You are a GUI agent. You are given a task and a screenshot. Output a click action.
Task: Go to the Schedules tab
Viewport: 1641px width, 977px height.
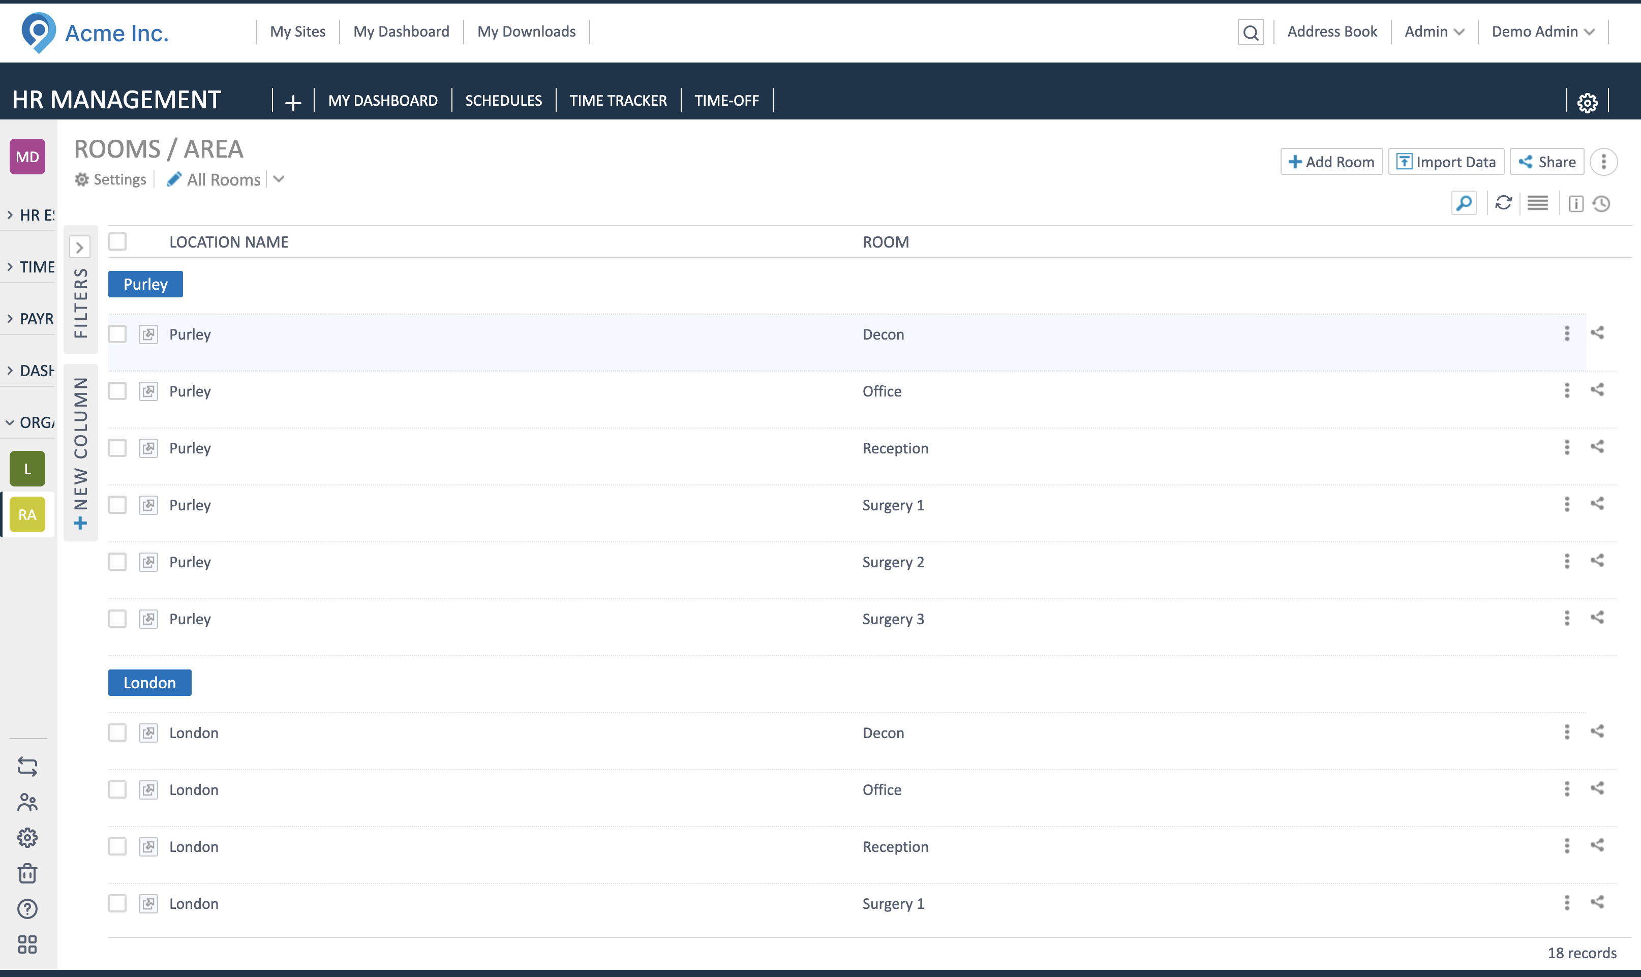click(x=503, y=101)
